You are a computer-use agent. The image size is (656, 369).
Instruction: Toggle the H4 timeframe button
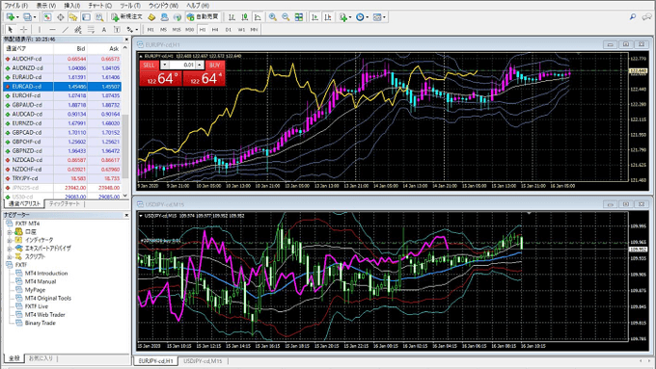215,30
